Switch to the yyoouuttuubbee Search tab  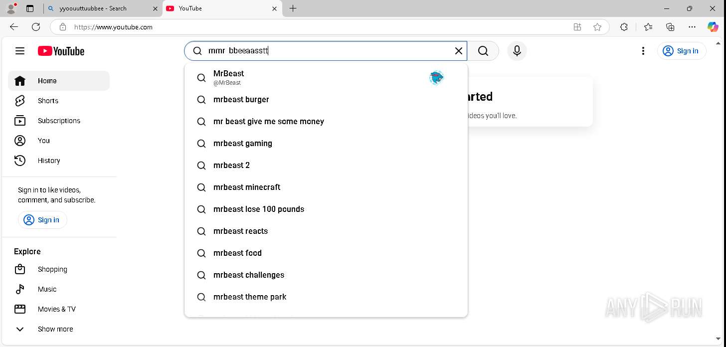(x=102, y=8)
